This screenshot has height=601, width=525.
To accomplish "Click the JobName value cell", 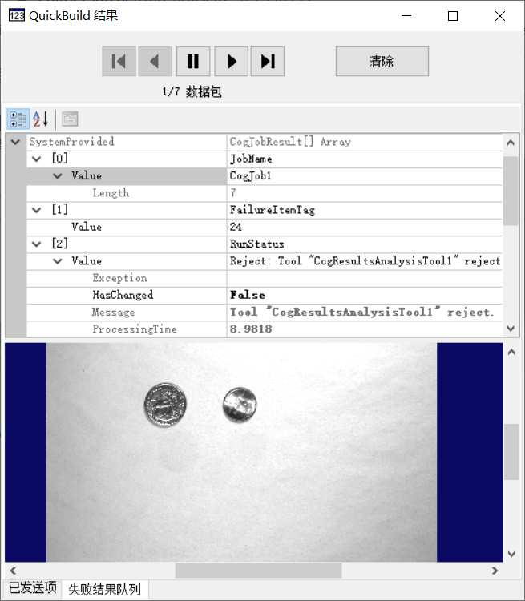I will tap(365, 159).
